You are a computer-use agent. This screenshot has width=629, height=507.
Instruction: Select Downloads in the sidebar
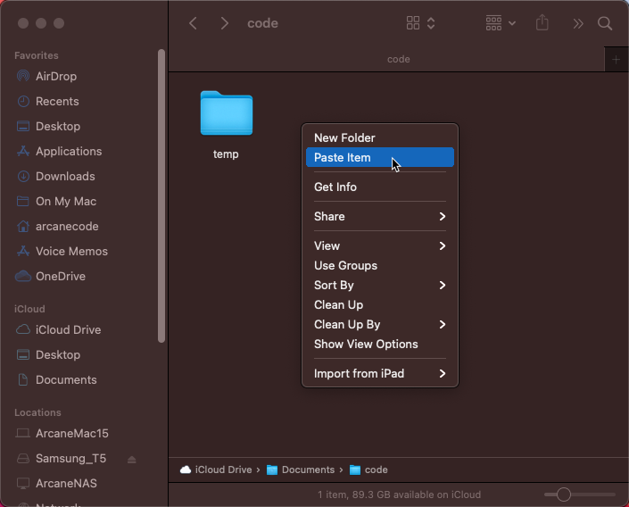point(64,176)
